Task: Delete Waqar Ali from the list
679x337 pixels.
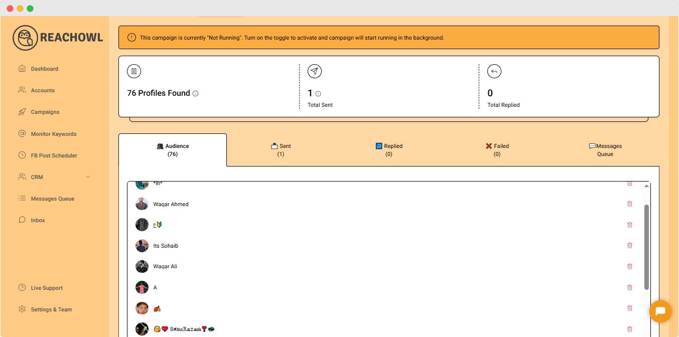Action: click(x=630, y=266)
